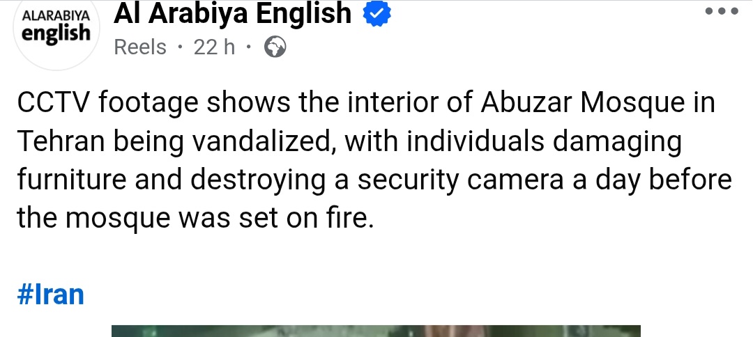
Task: Click 'individuals damaging' in the post caption
Action: (x=544, y=142)
